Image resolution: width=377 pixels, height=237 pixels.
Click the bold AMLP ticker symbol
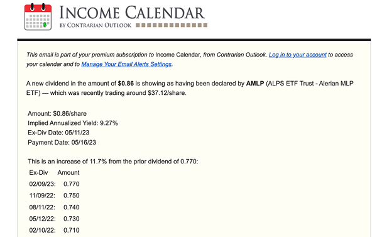click(x=255, y=84)
